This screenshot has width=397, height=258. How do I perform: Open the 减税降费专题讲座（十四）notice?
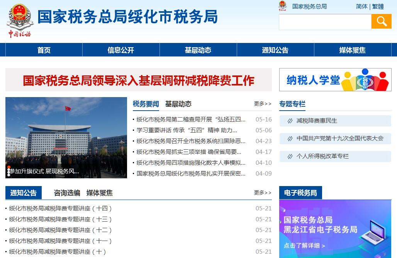point(61,208)
